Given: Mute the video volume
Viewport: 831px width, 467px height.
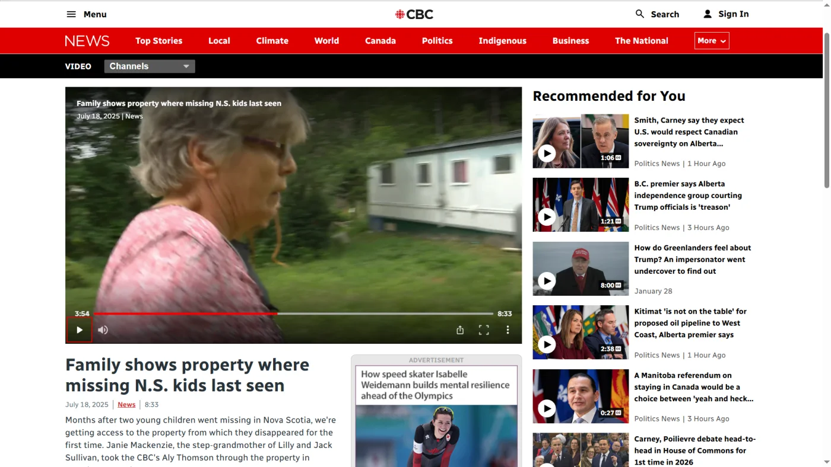Looking at the screenshot, I should click(103, 330).
